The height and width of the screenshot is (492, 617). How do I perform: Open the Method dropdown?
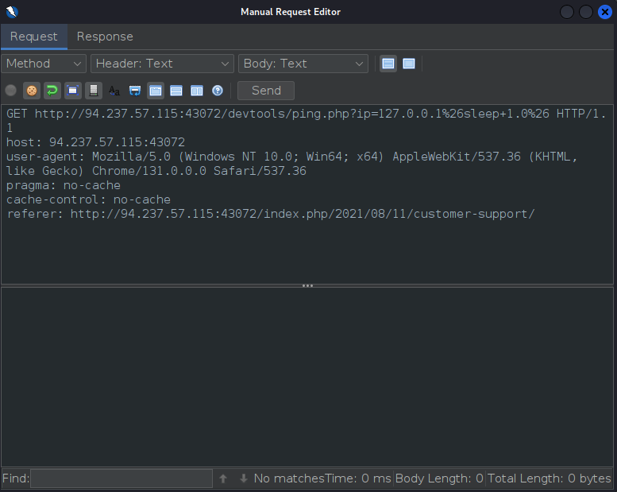[x=44, y=64]
